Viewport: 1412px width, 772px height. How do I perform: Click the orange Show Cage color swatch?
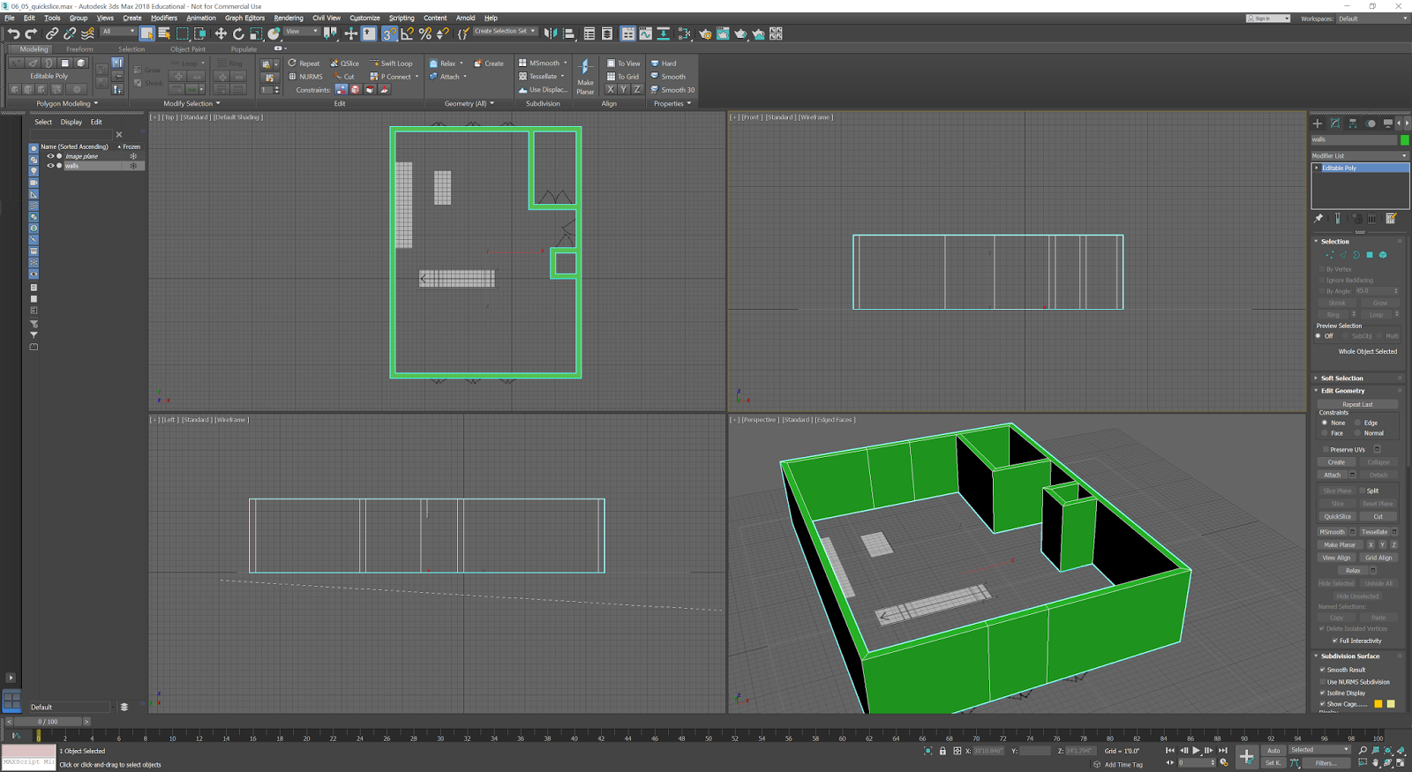(1378, 704)
